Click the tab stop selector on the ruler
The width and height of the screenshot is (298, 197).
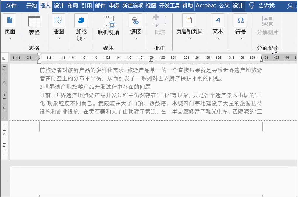4,57
